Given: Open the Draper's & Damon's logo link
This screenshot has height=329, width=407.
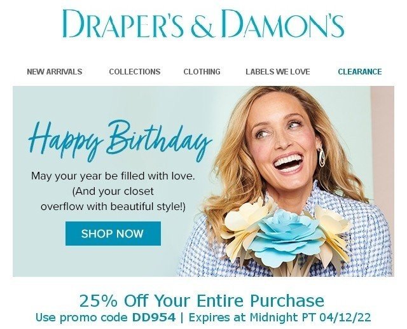Looking at the screenshot, I should (203, 24).
